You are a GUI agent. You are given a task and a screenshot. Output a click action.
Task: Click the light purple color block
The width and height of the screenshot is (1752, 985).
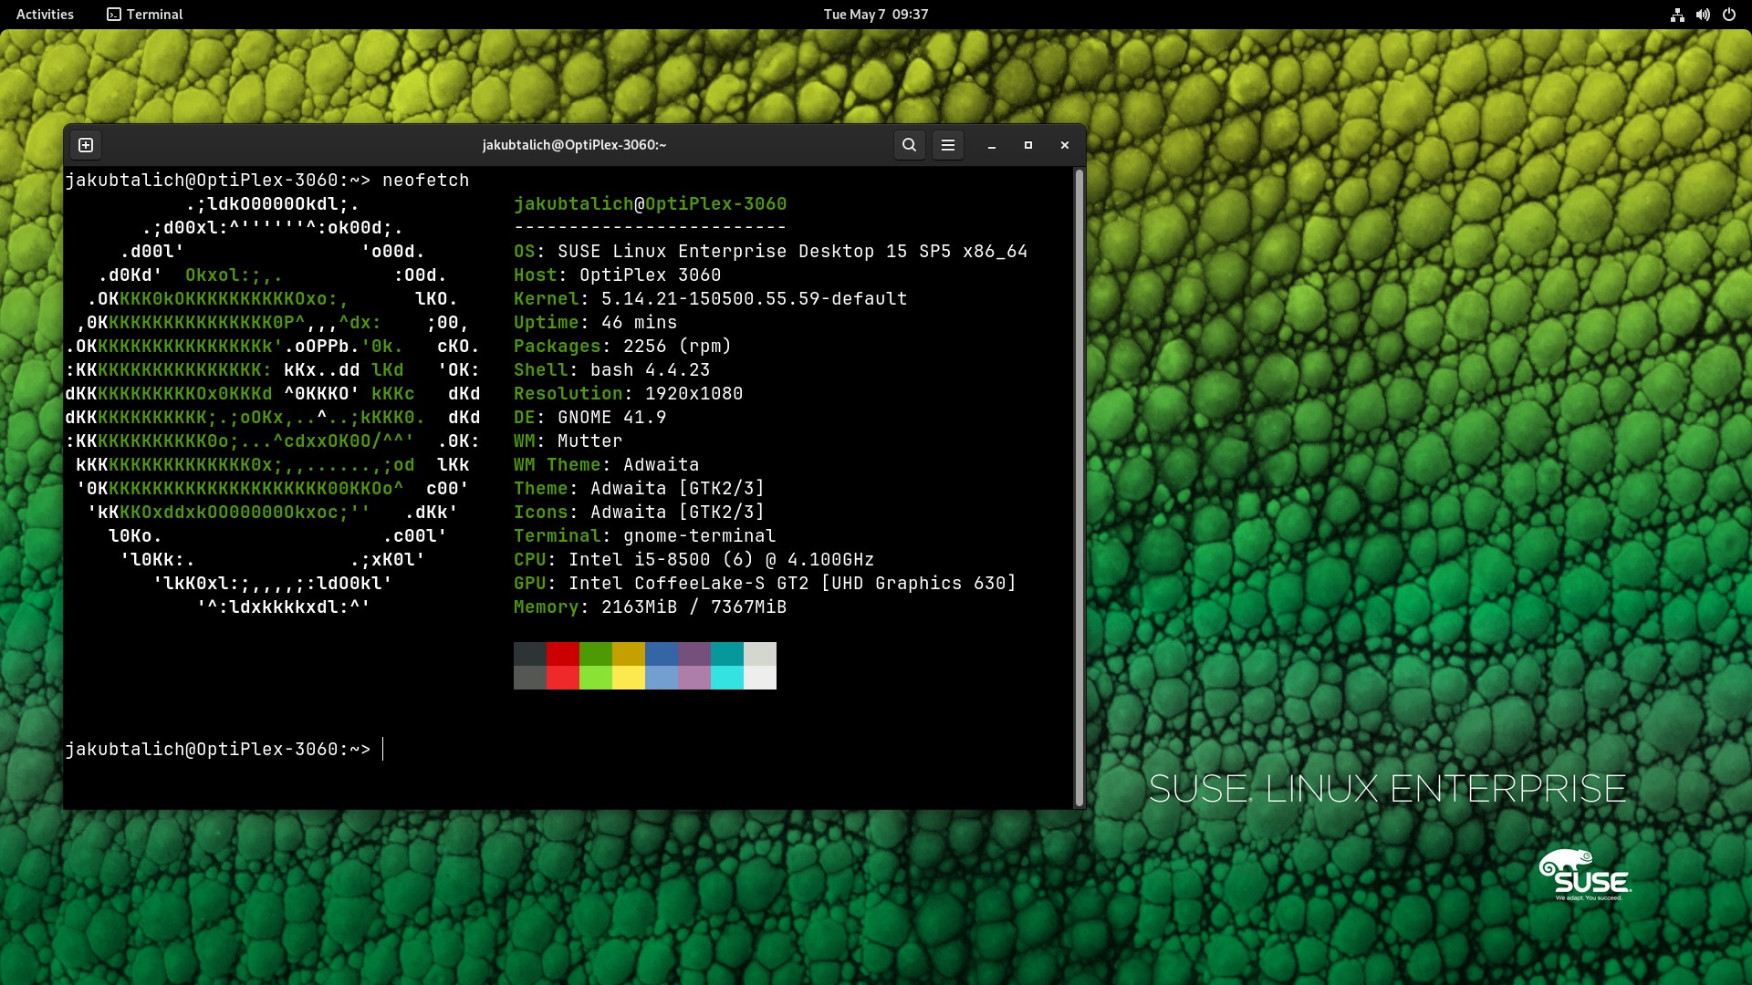[x=694, y=678]
